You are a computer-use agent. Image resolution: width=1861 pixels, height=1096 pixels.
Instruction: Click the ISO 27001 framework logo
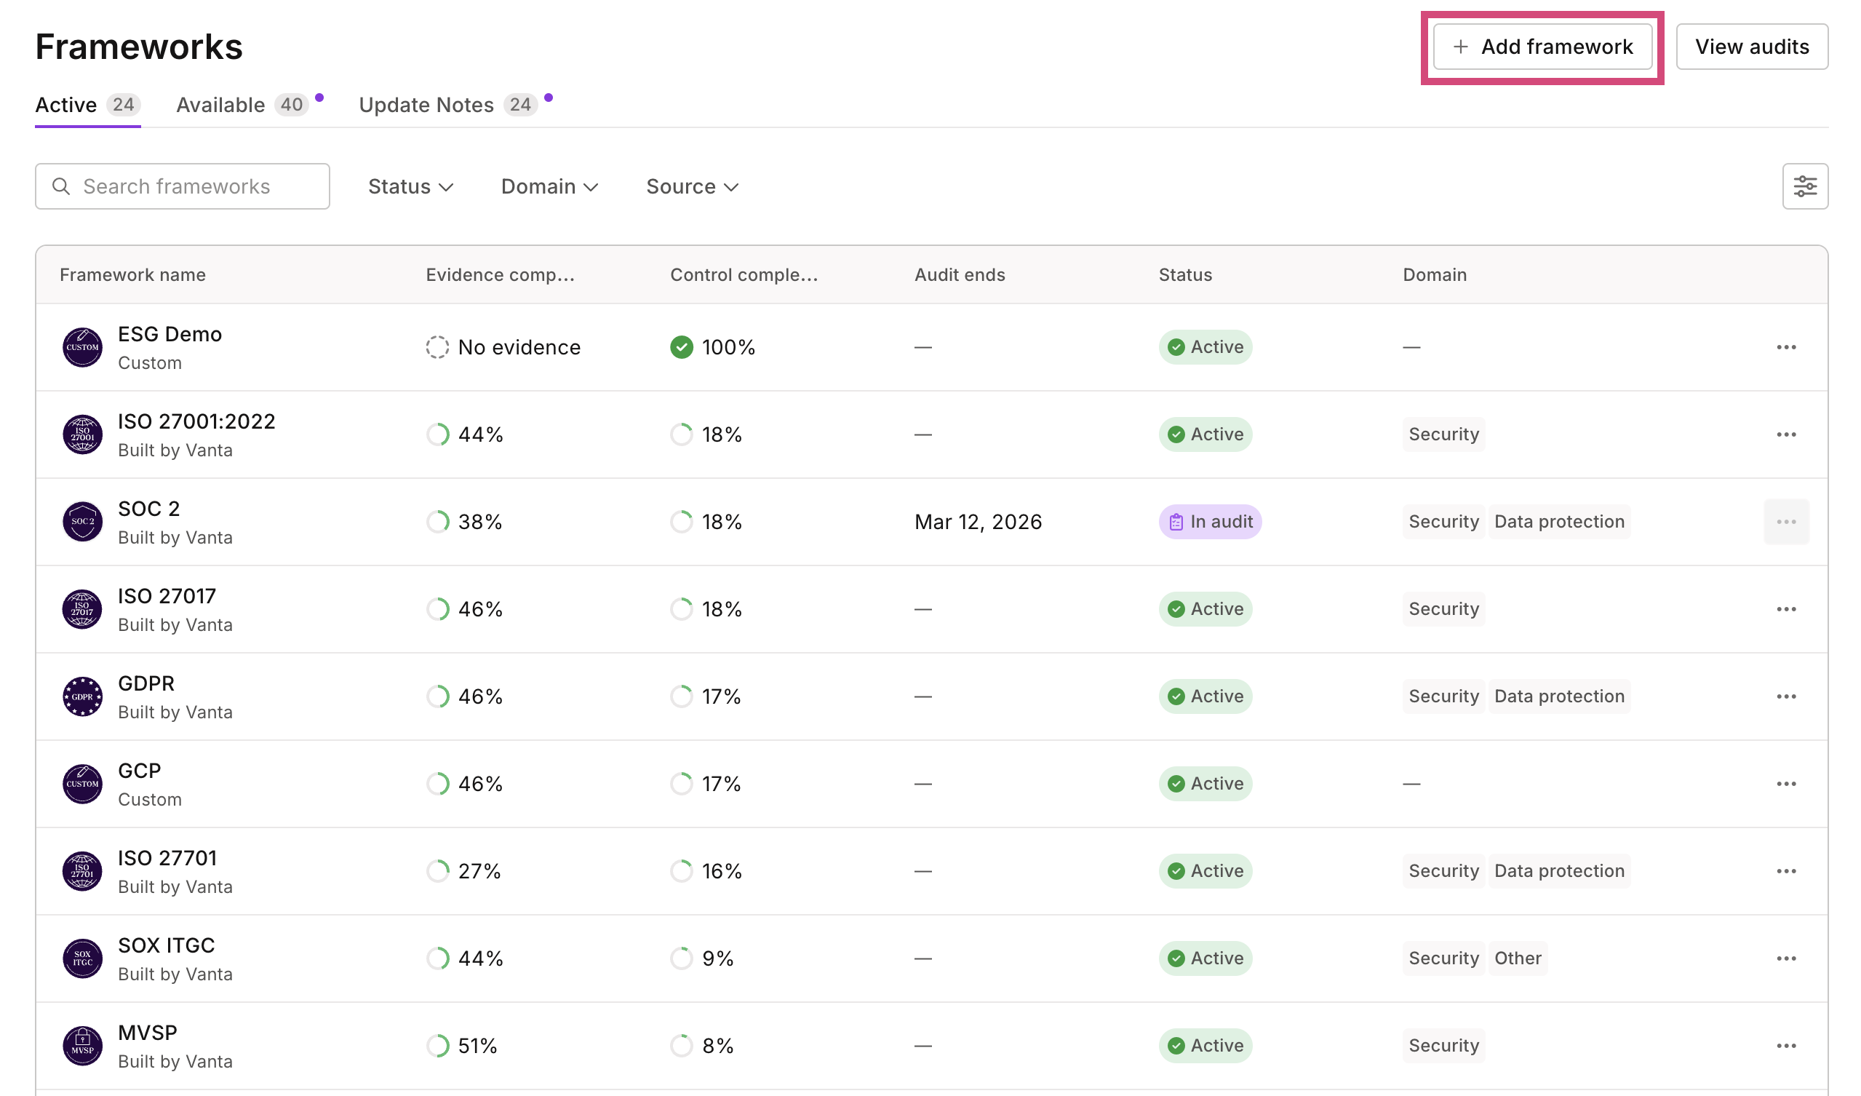click(82, 434)
